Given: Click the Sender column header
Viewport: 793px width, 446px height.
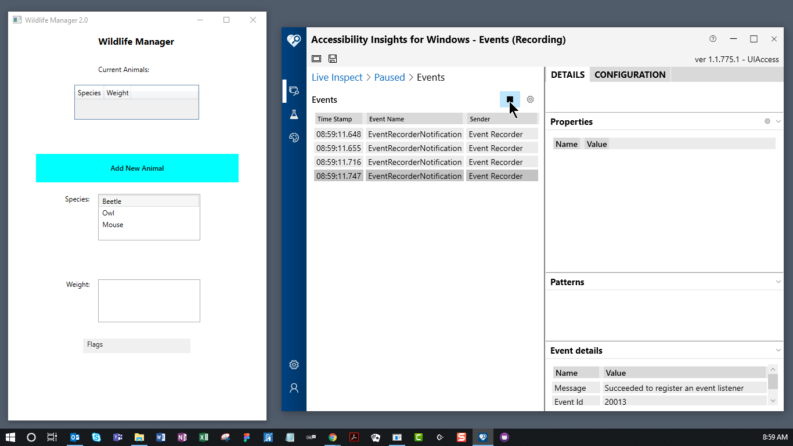Looking at the screenshot, I should point(503,118).
